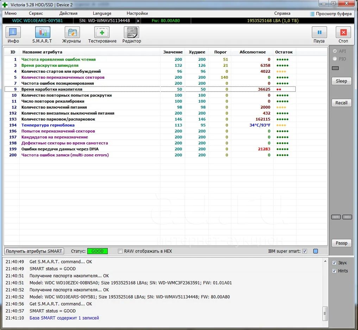Open the Действия menu
The image size is (358, 330).
[x=68, y=13]
